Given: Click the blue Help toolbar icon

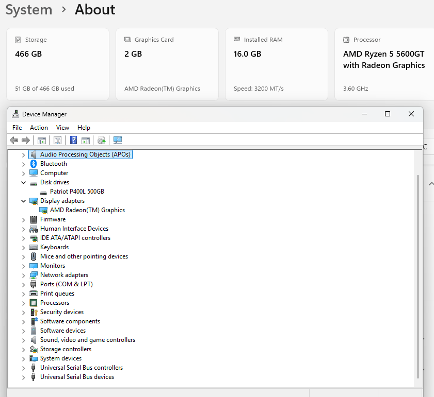Looking at the screenshot, I should (74, 140).
